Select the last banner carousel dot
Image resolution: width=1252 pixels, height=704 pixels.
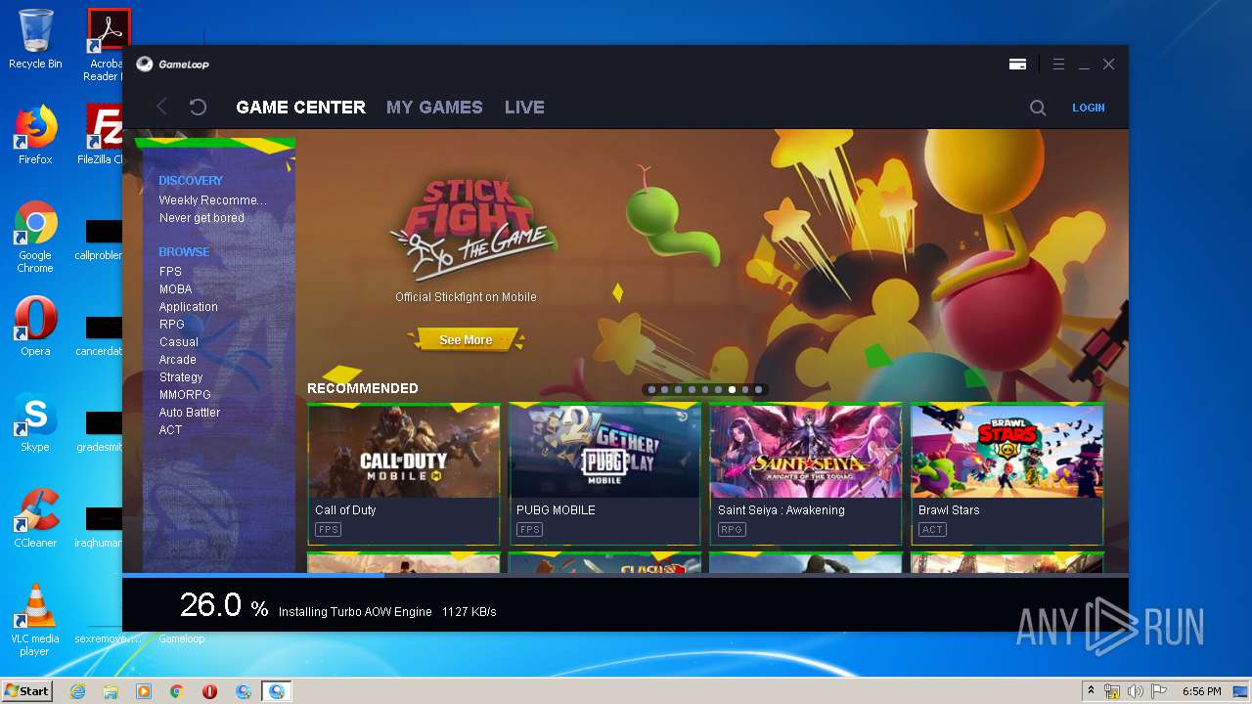click(758, 389)
